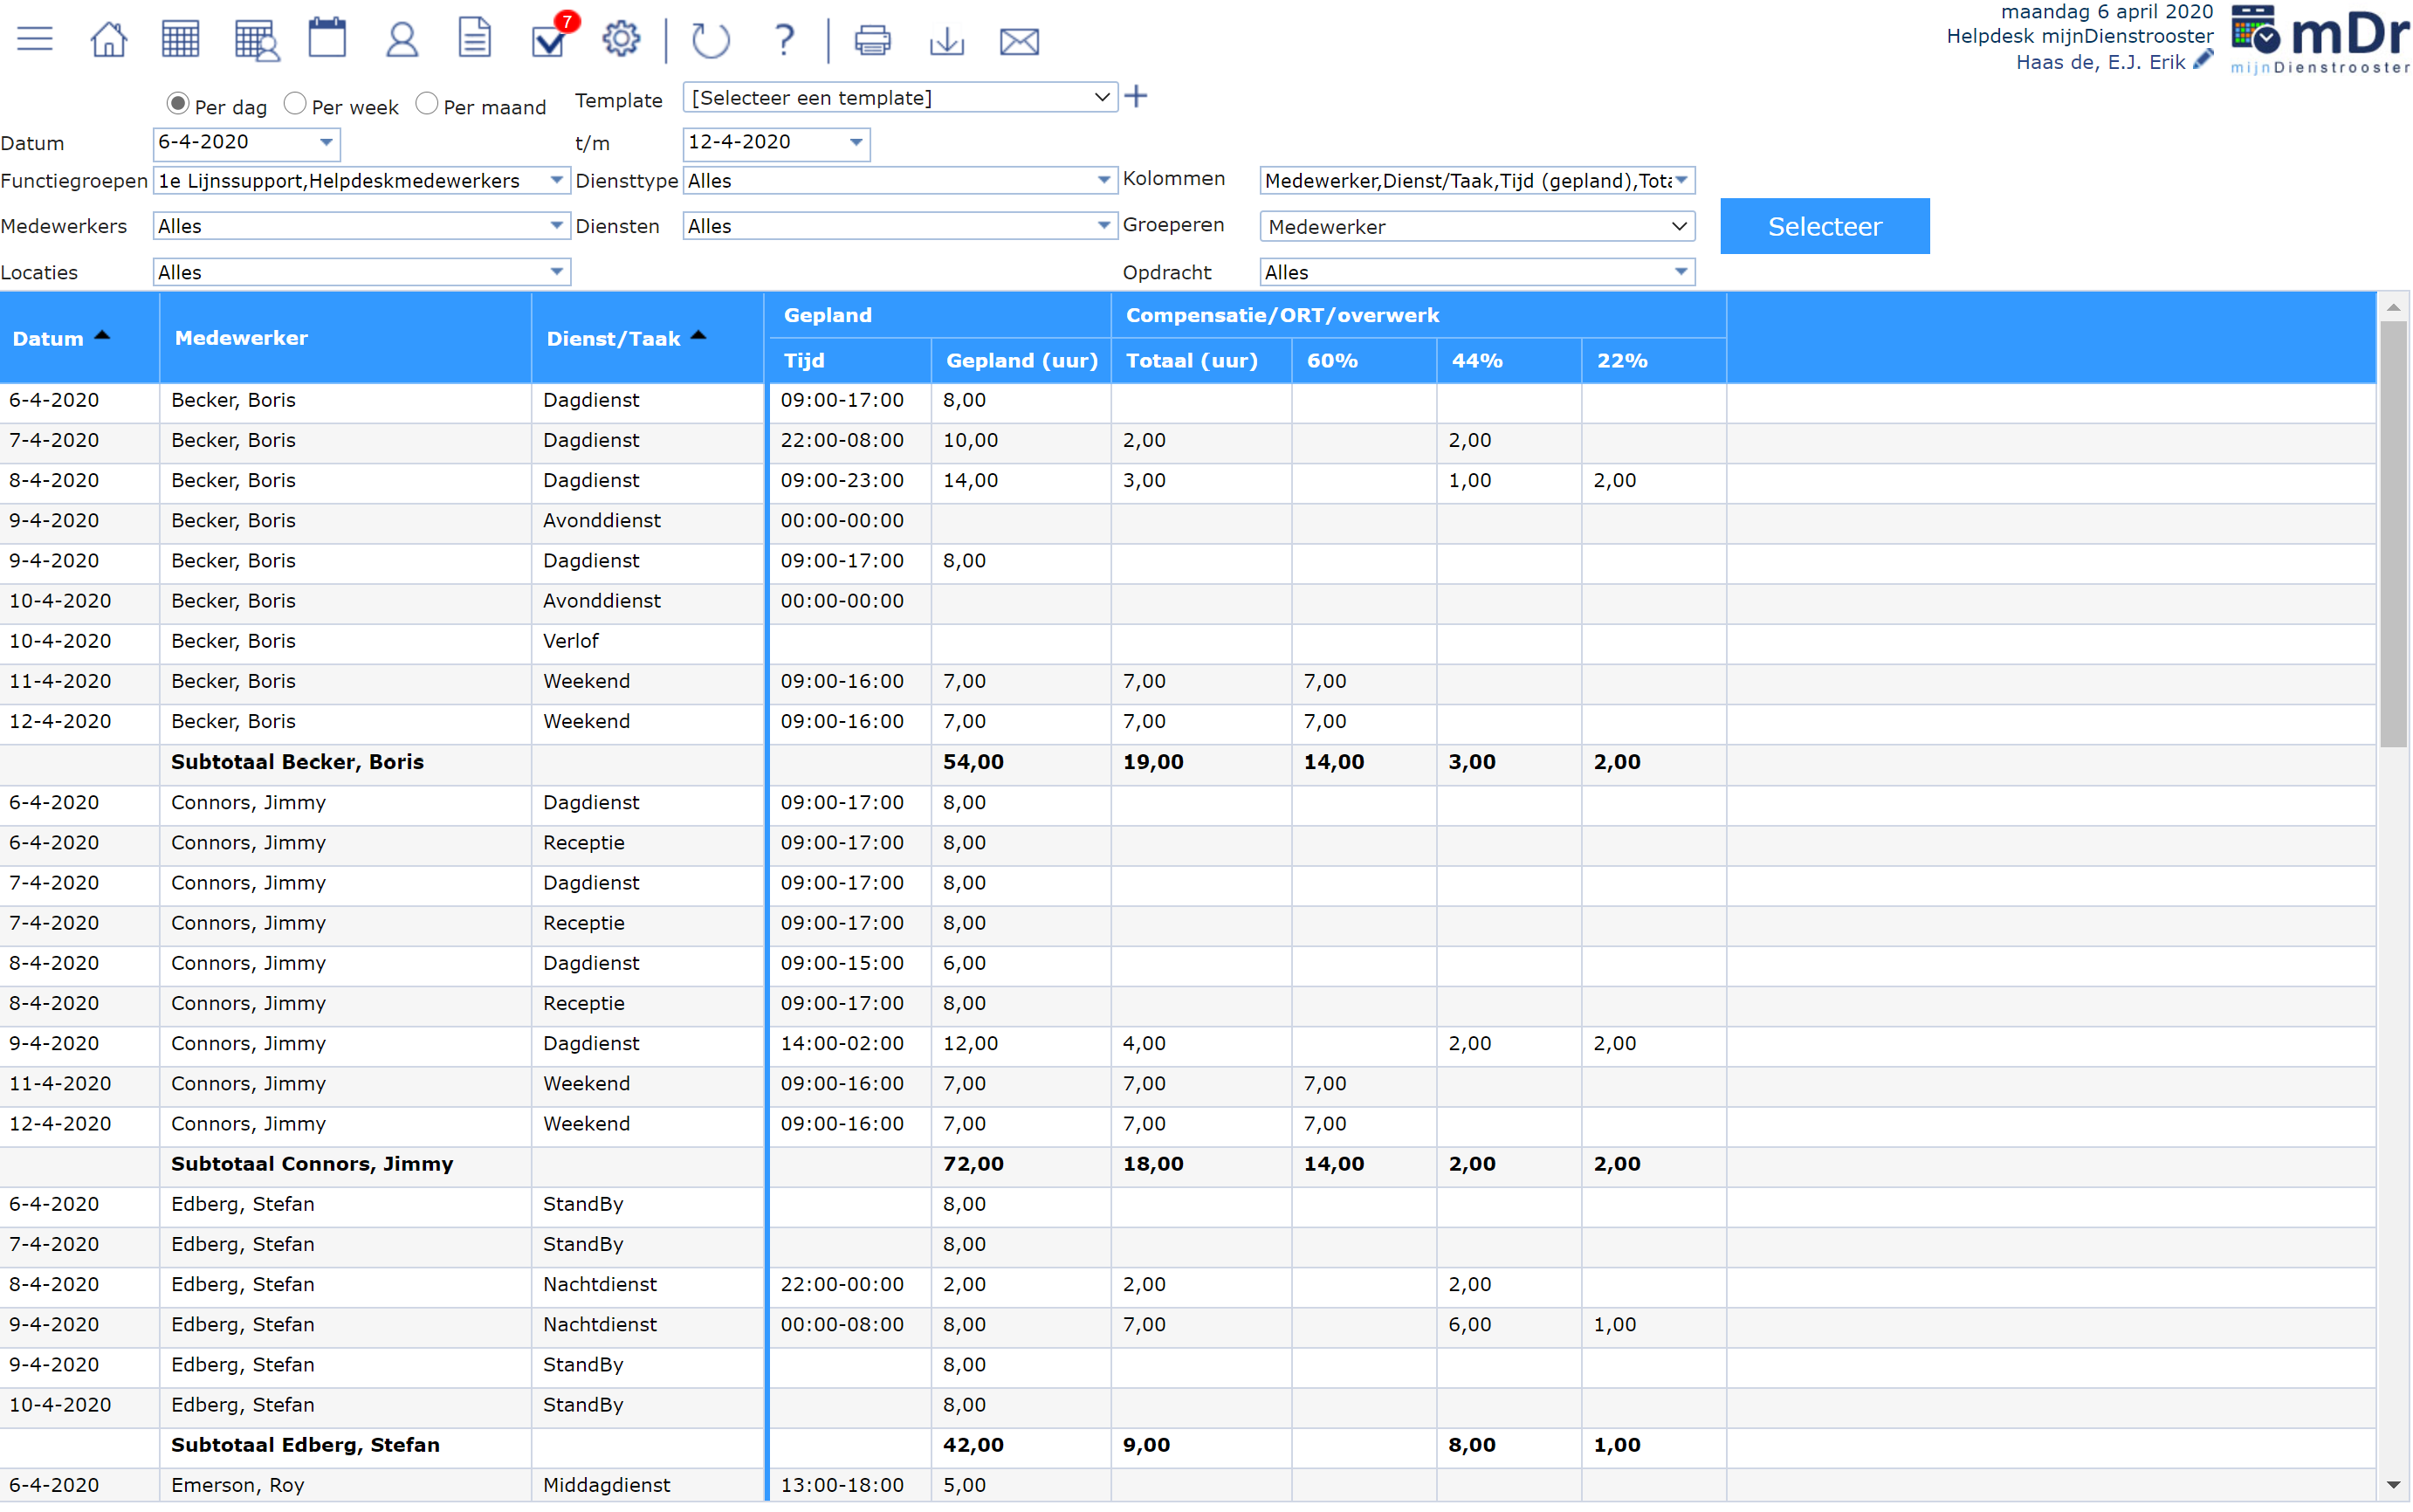The image size is (2413, 1512).
Task: Open the Datum date picker arrow
Action: 326,142
